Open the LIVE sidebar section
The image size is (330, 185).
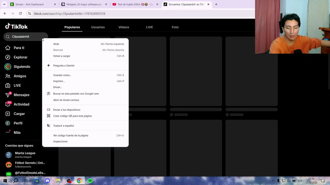point(13,86)
